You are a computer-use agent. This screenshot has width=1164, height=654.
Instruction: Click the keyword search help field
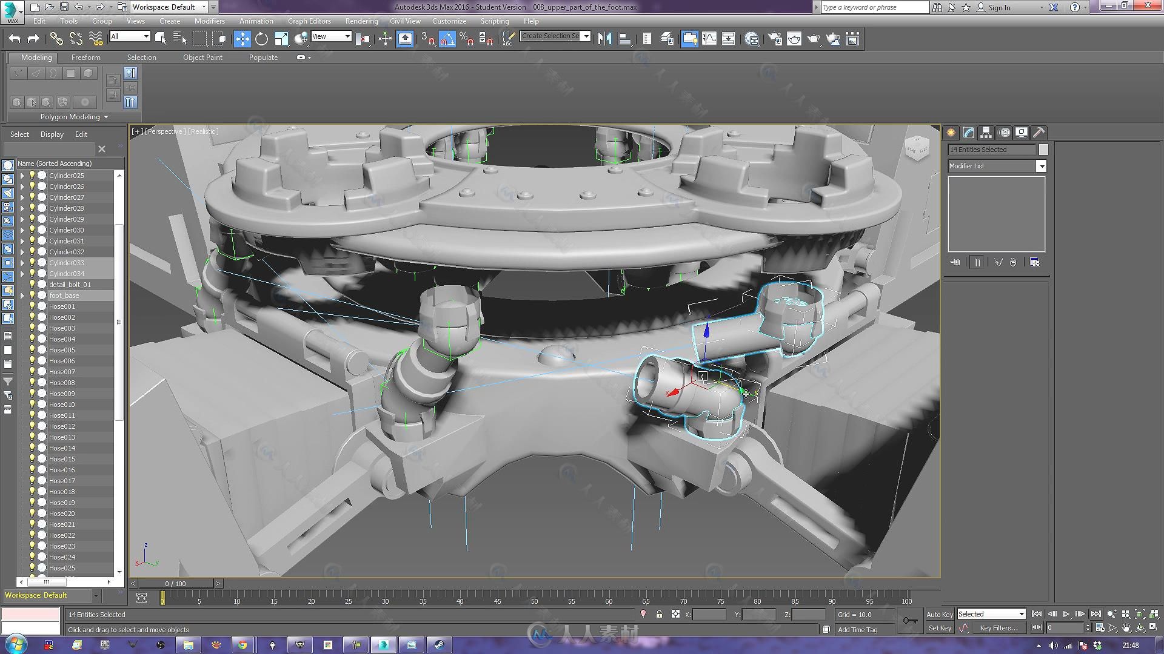(x=875, y=7)
